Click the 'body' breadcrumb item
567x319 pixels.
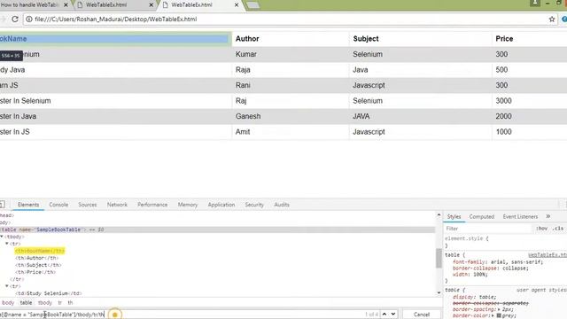click(8, 303)
